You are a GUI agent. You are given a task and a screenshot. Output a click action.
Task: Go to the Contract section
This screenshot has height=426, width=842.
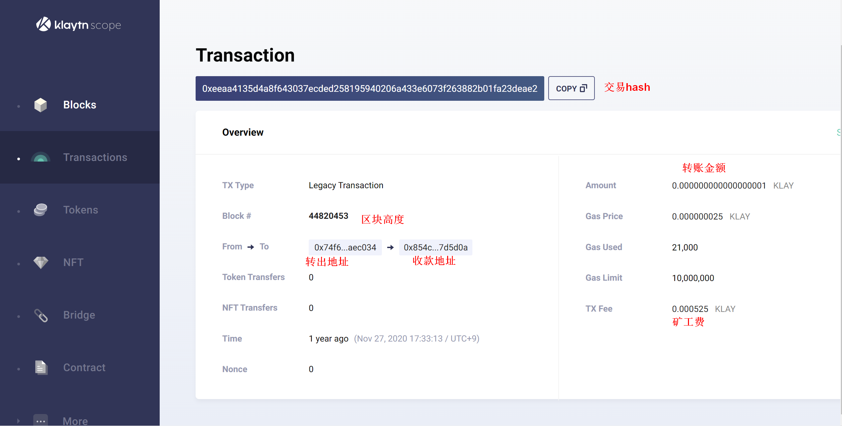[84, 367]
